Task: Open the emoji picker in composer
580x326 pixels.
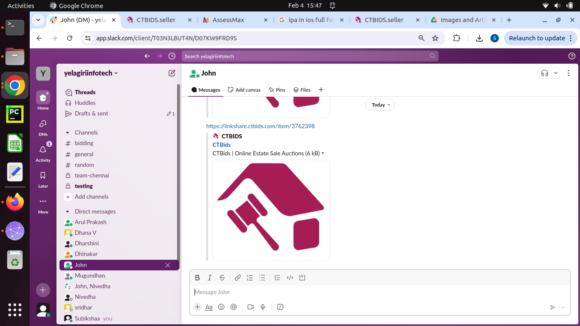Action: [221, 307]
